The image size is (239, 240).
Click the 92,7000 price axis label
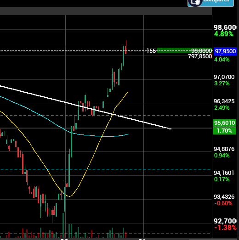[x=225, y=221]
